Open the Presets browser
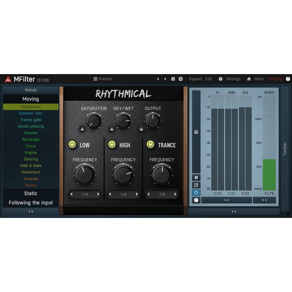Screen dimensions: 292x292 [103, 79]
